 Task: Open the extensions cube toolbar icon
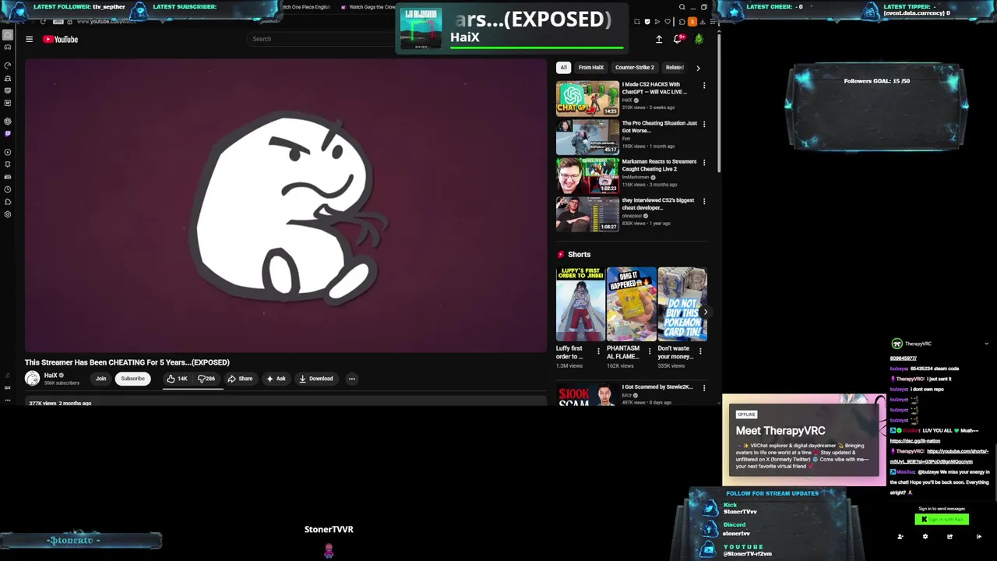pos(682,22)
